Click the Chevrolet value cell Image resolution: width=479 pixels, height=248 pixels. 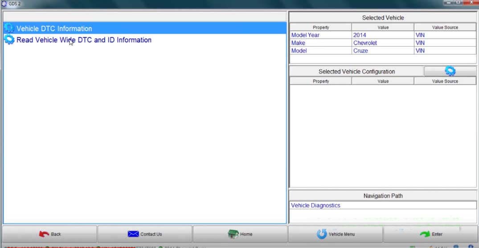point(383,43)
